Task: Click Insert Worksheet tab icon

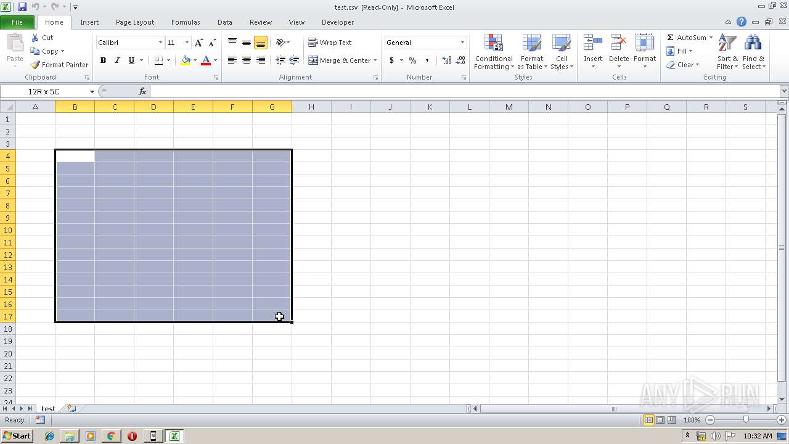Action: [x=72, y=408]
